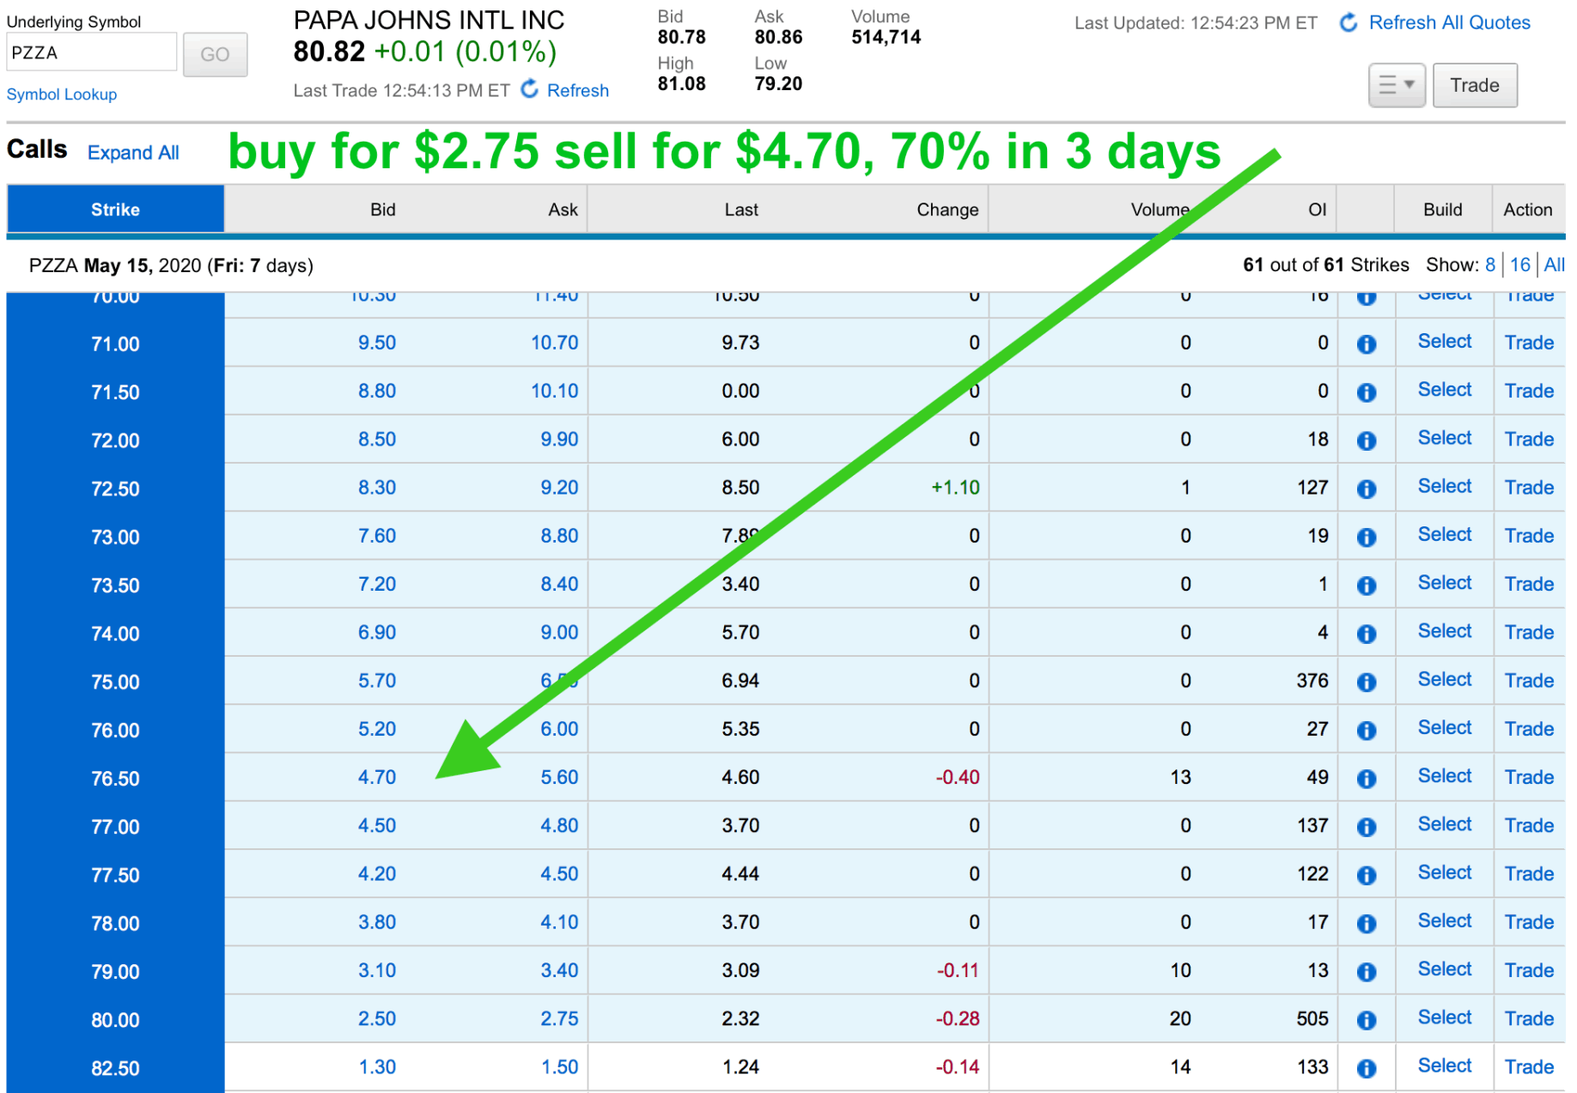
Task: Click Refresh link beside Last Trade
Action: click(578, 90)
